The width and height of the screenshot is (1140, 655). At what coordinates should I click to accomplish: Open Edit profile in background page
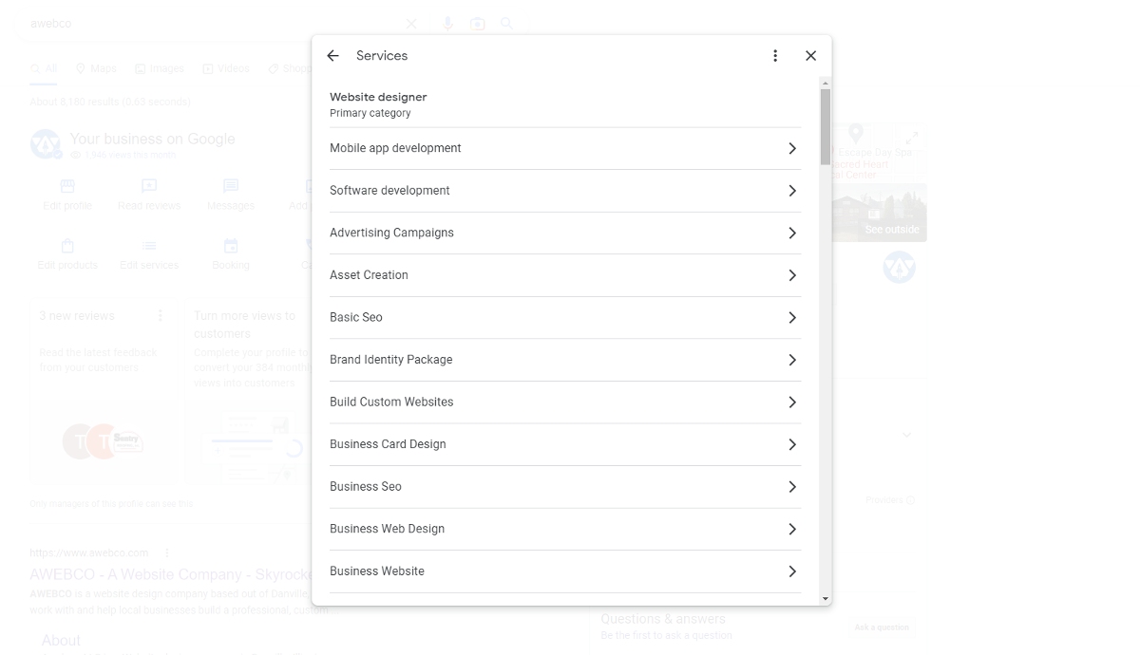[x=67, y=196]
